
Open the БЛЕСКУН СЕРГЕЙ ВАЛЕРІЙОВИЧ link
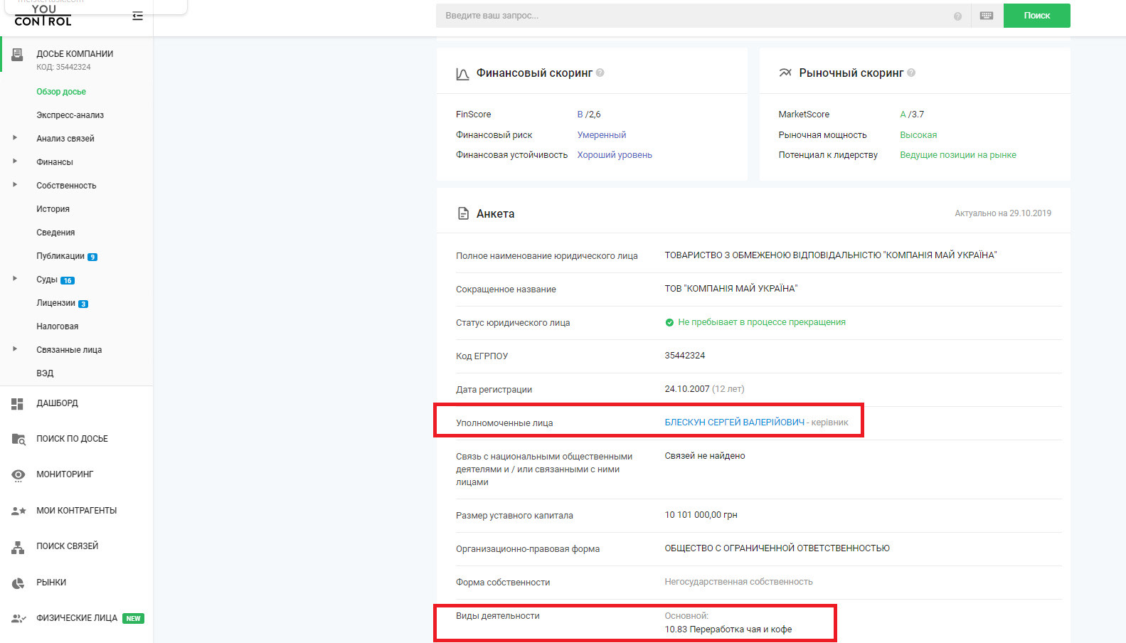point(734,423)
